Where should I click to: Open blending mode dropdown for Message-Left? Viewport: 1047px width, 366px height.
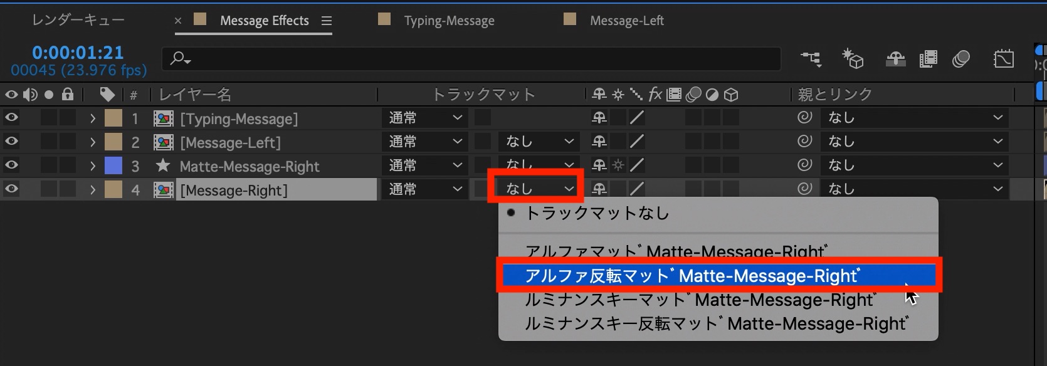click(x=425, y=141)
